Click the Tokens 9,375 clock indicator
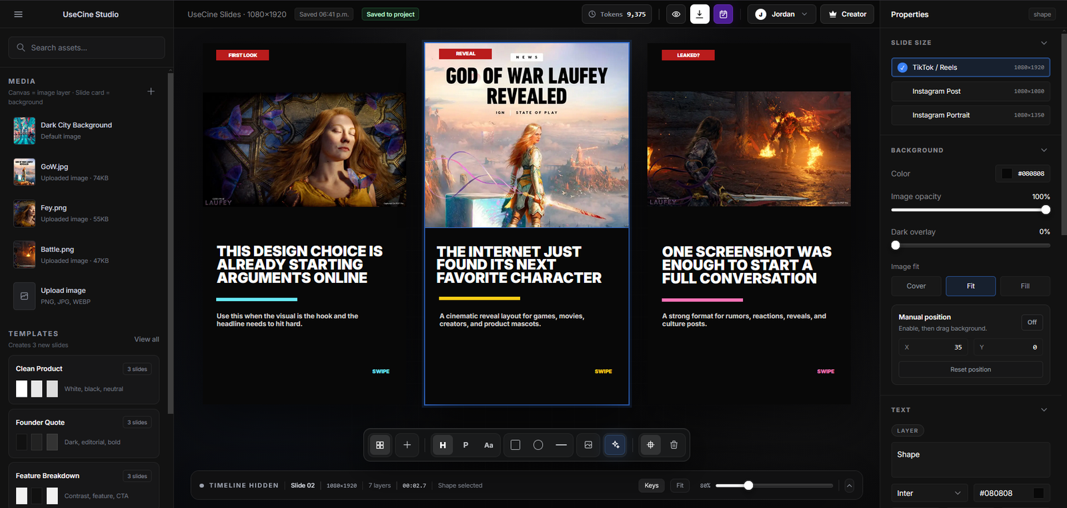1067x508 pixels. (x=617, y=14)
